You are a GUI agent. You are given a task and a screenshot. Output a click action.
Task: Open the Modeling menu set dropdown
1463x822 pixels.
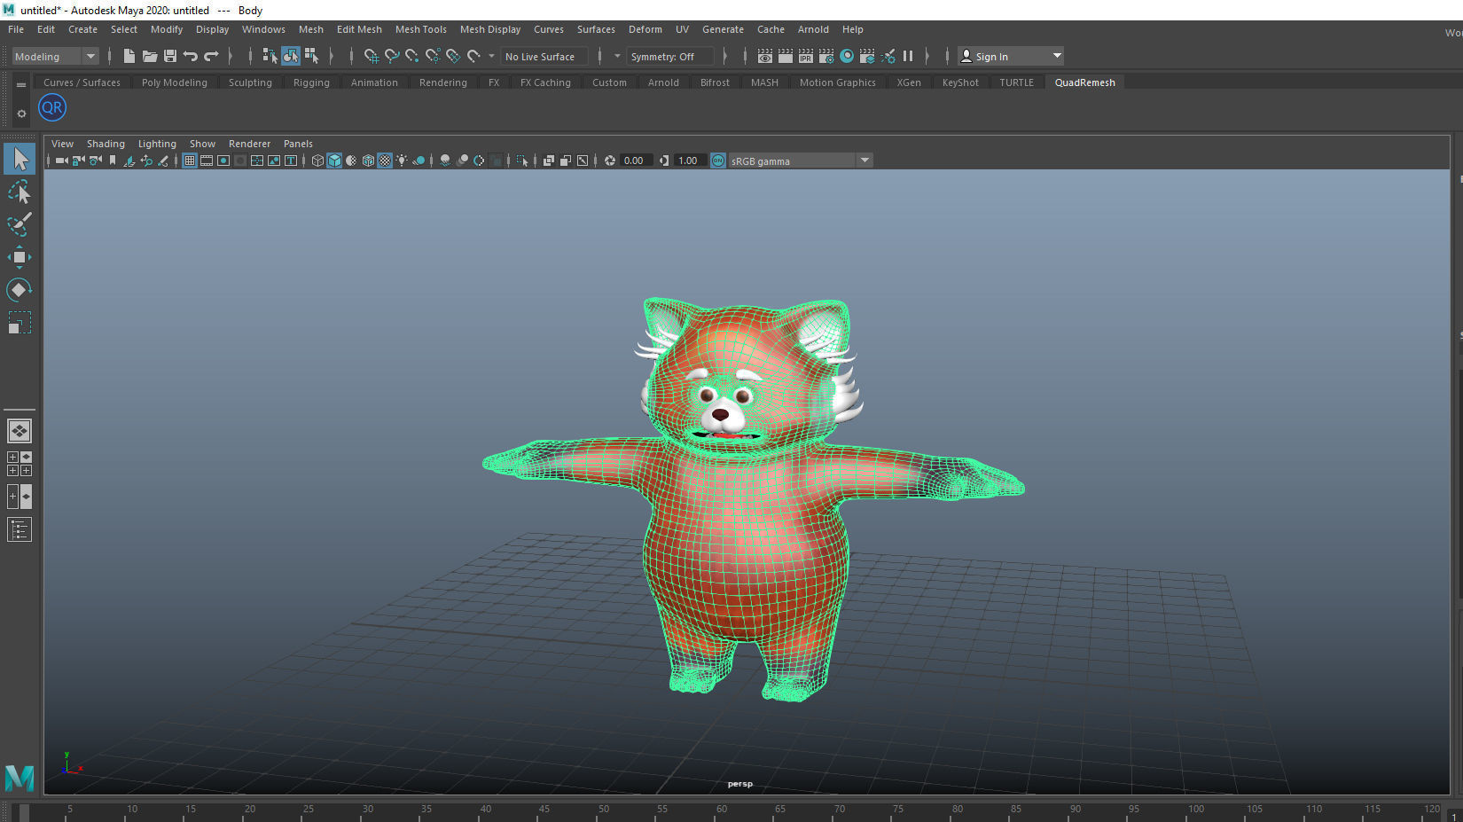pos(55,57)
